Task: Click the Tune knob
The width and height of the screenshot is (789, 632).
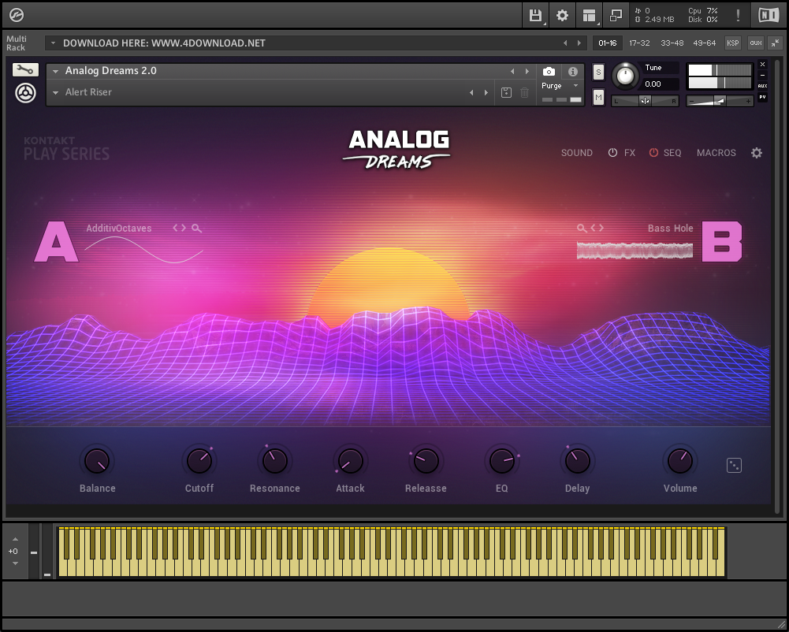Action: coord(625,76)
